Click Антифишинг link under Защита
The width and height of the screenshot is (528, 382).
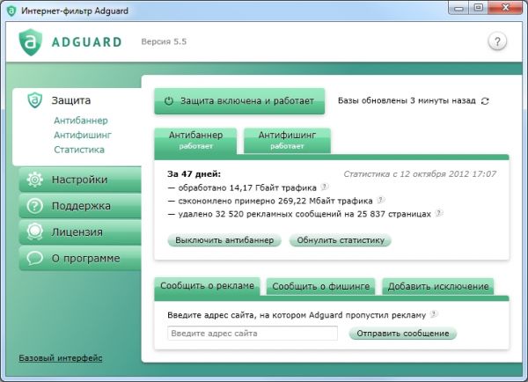[x=83, y=135]
